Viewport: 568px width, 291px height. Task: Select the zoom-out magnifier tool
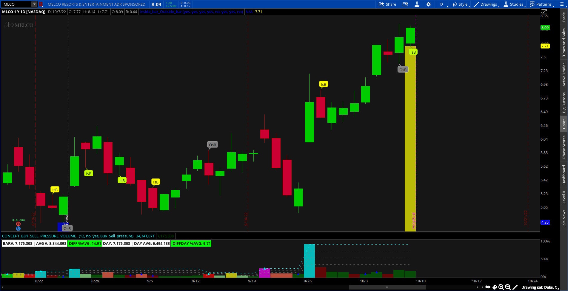[x=507, y=287]
